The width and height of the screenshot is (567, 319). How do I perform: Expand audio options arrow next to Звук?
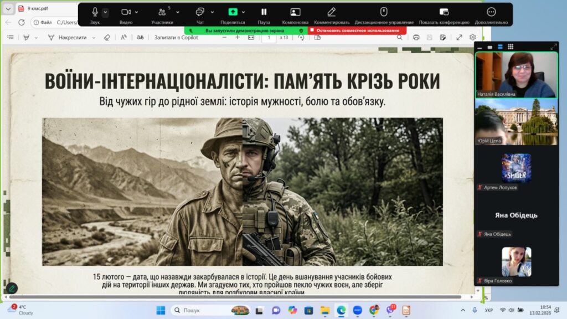(106, 12)
